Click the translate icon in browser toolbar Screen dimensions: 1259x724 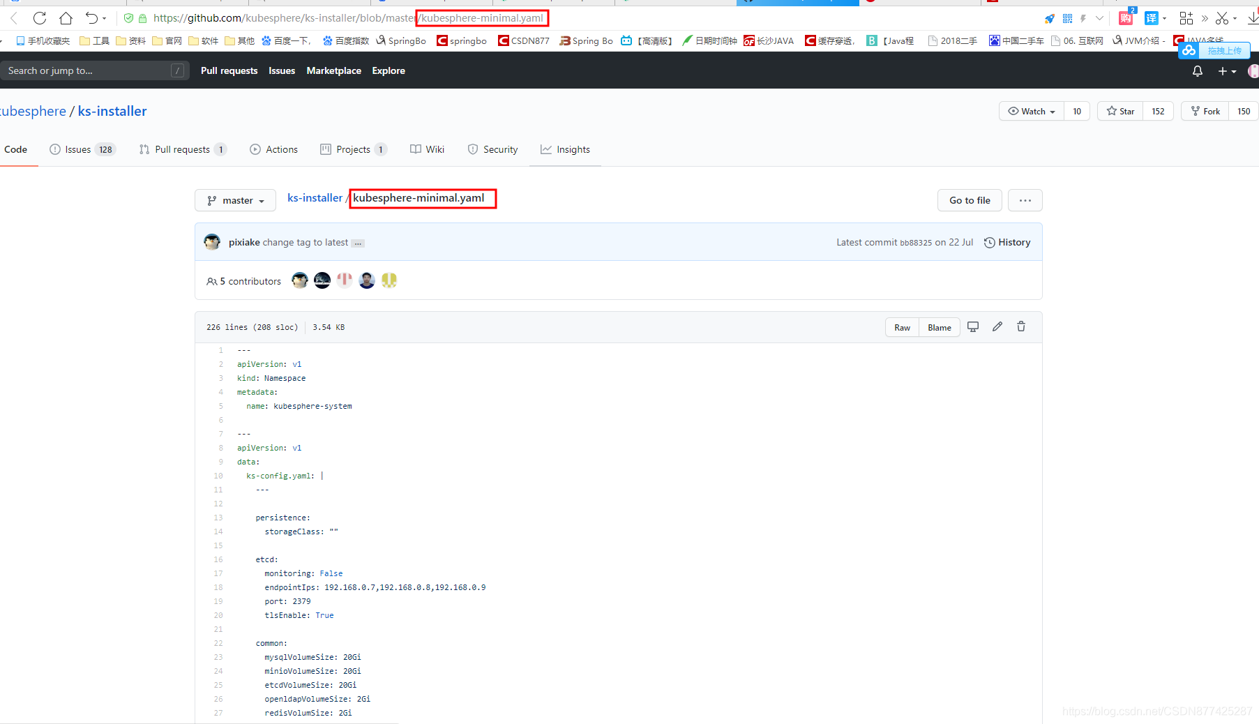coord(1151,18)
